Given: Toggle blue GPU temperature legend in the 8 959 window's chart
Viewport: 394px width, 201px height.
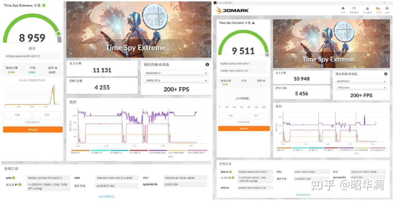Looking at the screenshot, I should (x=119, y=152).
